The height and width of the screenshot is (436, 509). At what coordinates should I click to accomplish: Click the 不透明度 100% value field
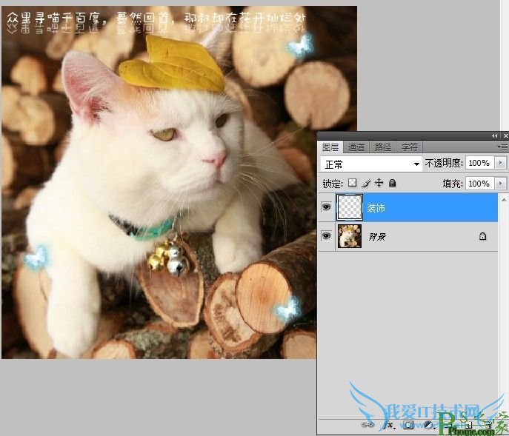click(480, 163)
